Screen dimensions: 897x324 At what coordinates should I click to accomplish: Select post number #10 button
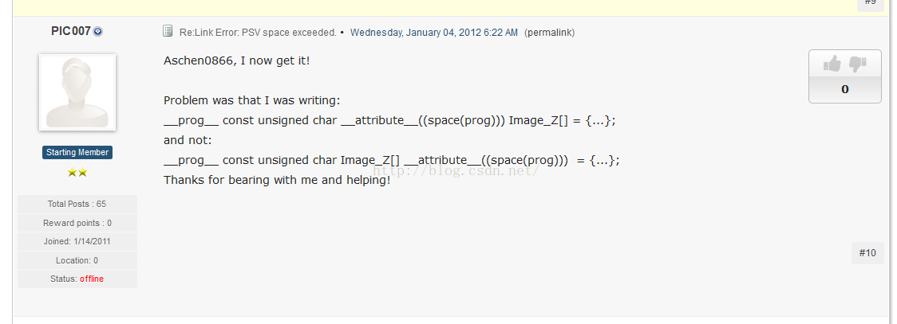point(867,253)
